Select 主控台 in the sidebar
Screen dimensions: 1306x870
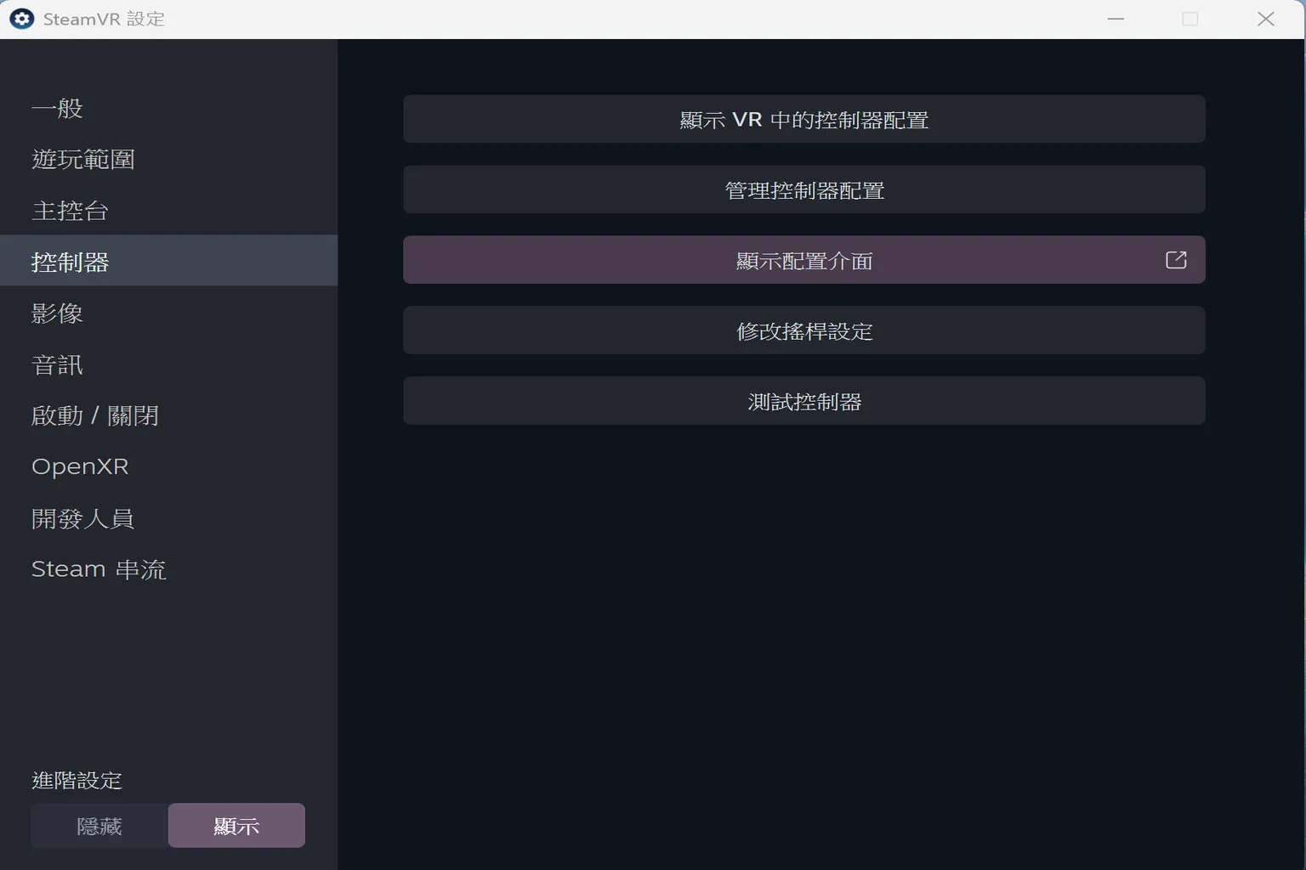[70, 211]
